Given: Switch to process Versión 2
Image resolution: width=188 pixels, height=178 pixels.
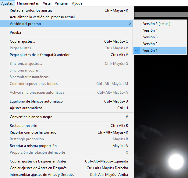Looking at the screenshot, I should click(160, 44).
